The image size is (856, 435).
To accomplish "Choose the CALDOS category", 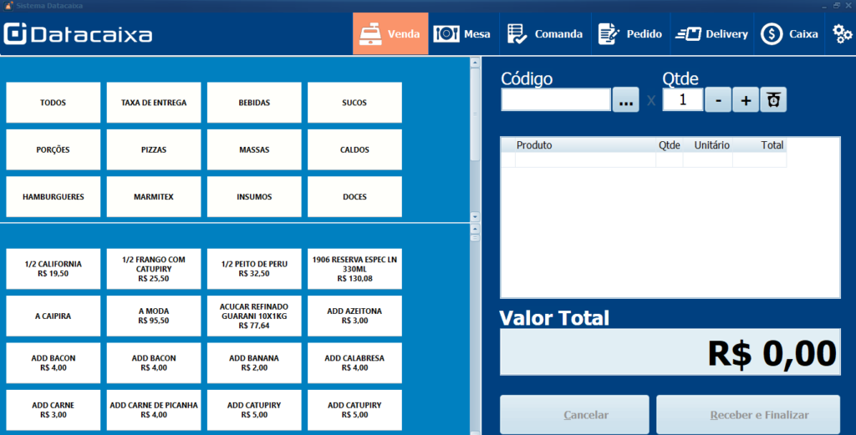I will (x=354, y=149).
